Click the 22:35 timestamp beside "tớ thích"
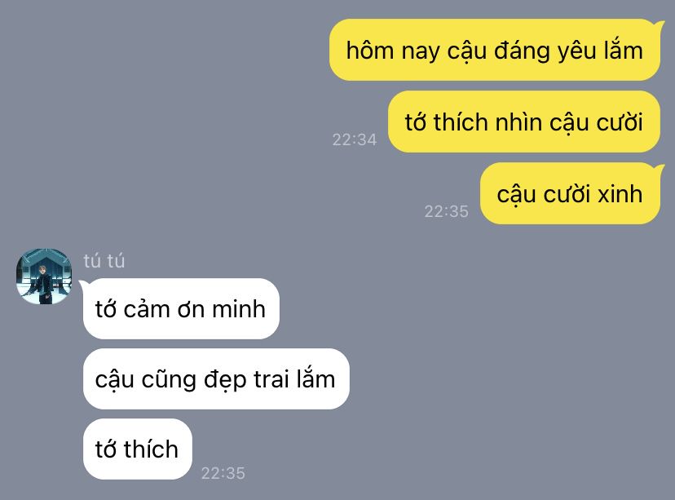Viewport: 675px width, 500px height. pyautogui.click(x=223, y=473)
